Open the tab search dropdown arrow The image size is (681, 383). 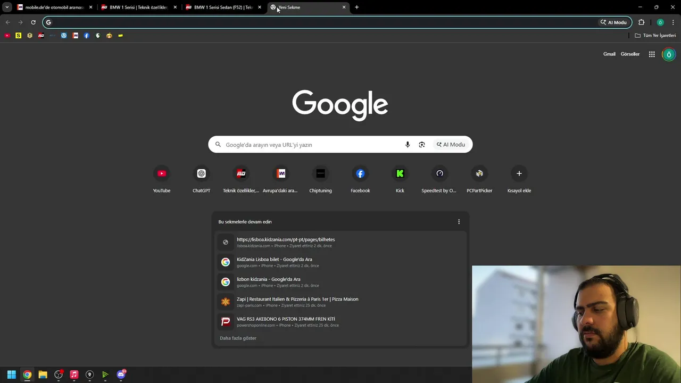pos(7,7)
